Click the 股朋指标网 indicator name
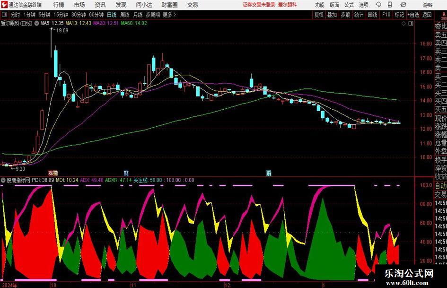447x288 pixels. [x=18, y=180]
